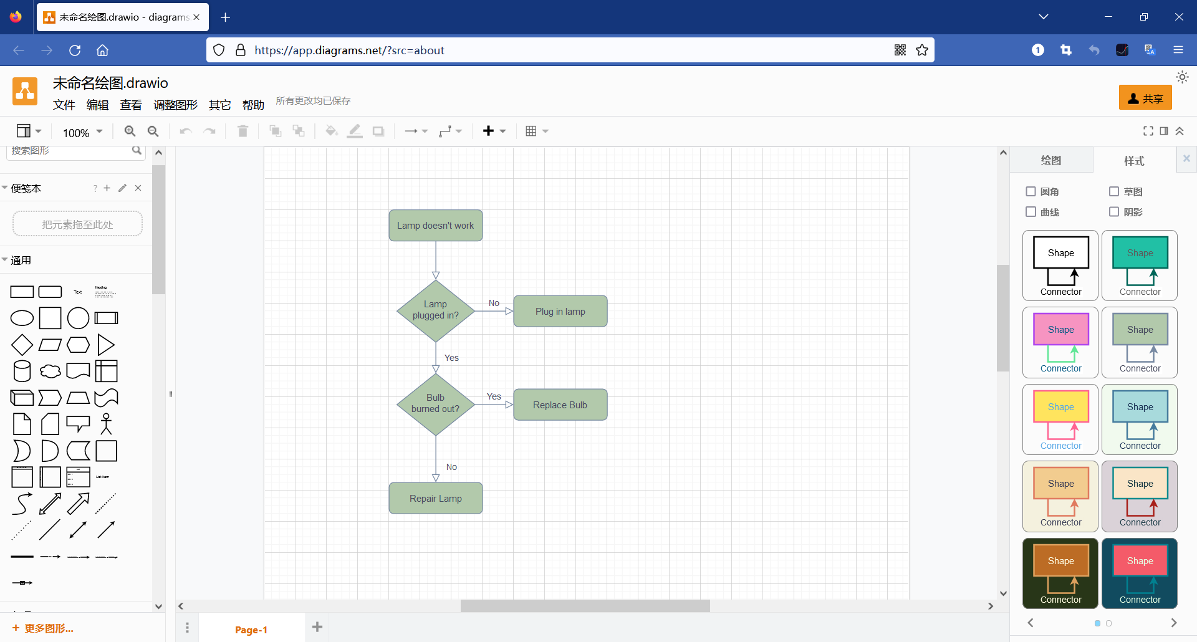Open the waypoints style dropdown
1197x642 pixels.
click(450, 131)
